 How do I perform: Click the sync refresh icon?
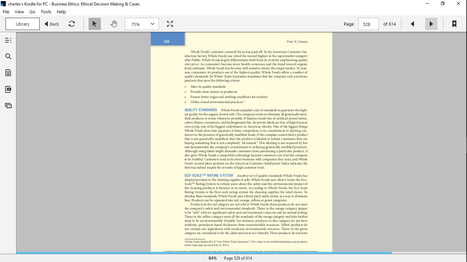72,24
